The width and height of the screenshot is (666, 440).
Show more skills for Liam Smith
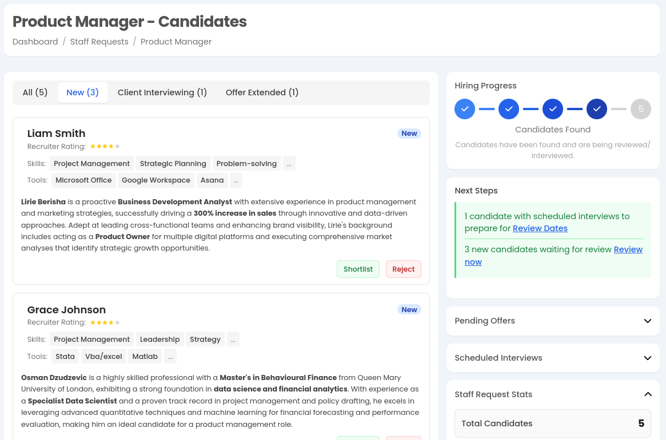click(289, 164)
